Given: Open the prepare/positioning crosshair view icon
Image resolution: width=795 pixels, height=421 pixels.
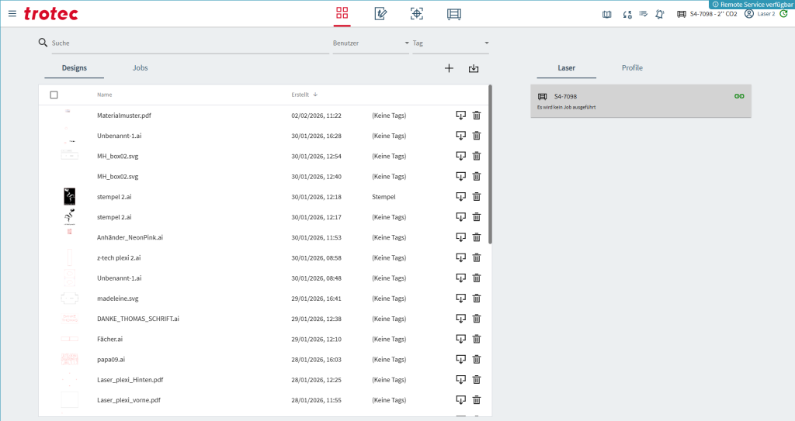Looking at the screenshot, I should (x=417, y=13).
